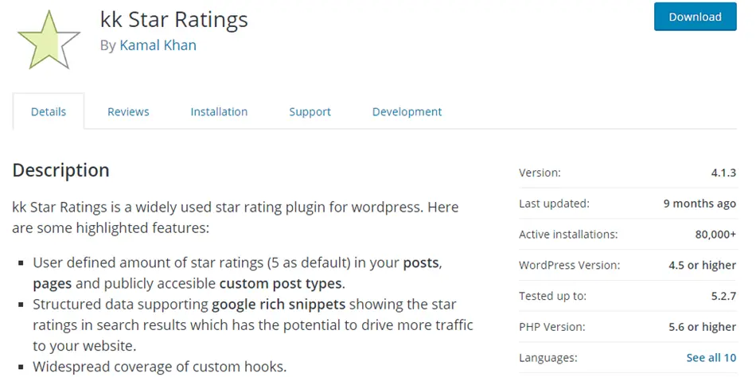Click the PHP Version: label
The height and width of the screenshot is (377, 756).
(551, 327)
